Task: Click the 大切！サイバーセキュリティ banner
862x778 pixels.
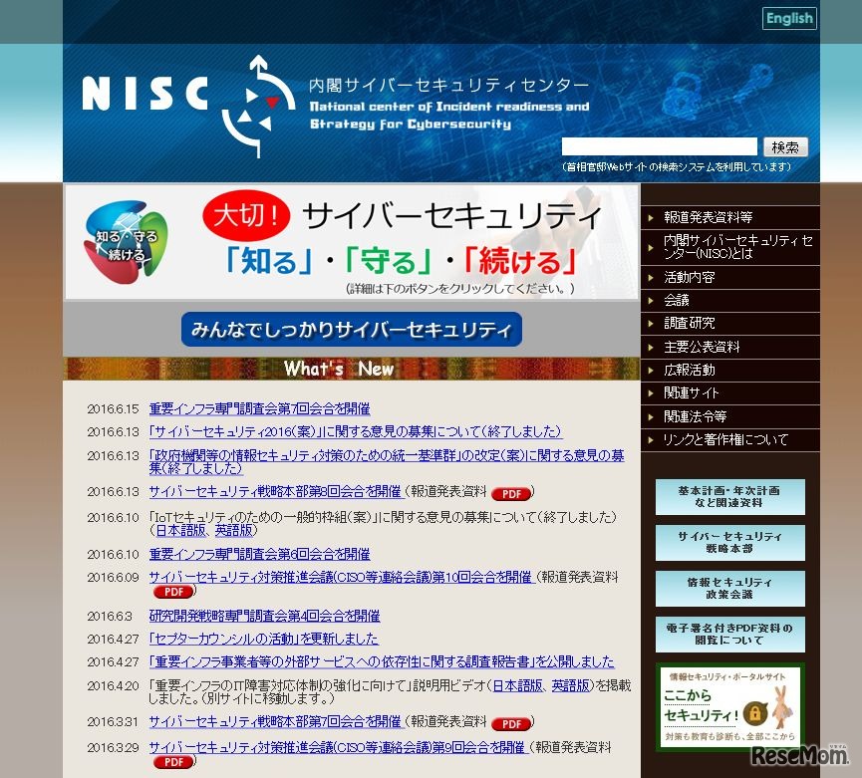Action: coord(352,242)
